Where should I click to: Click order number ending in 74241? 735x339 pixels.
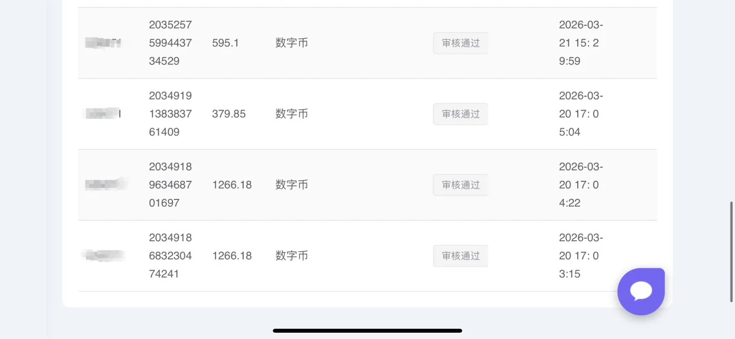coord(170,256)
